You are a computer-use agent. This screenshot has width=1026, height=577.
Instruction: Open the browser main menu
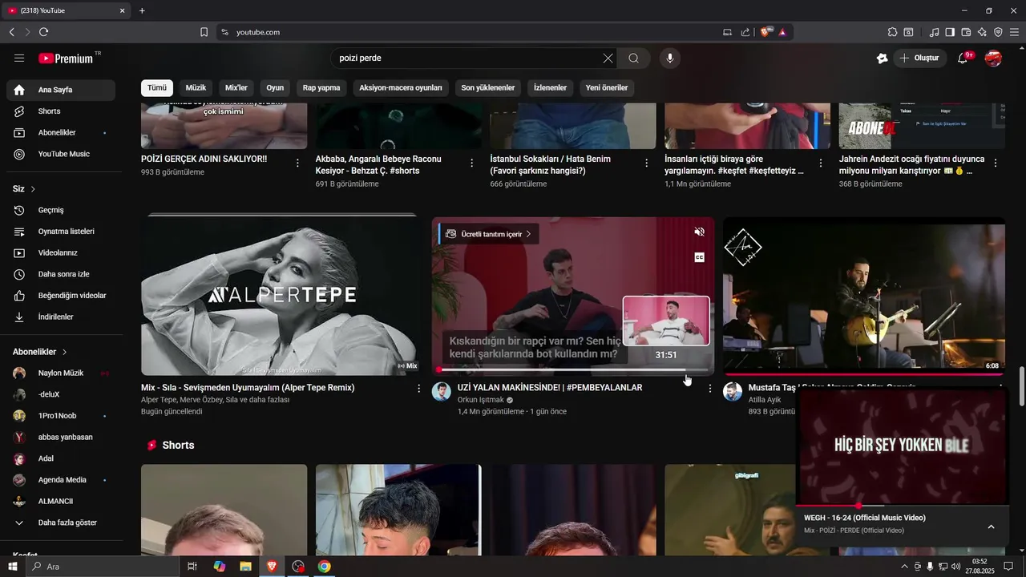(1015, 32)
